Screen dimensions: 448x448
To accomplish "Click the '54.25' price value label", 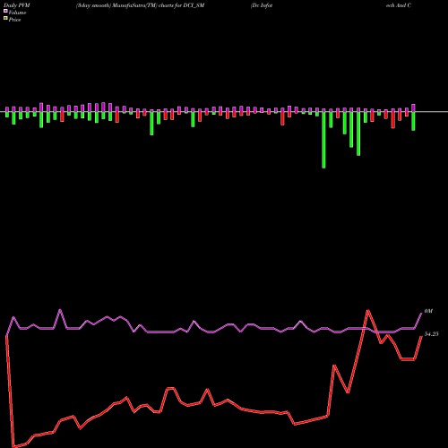I will point(432,334).
